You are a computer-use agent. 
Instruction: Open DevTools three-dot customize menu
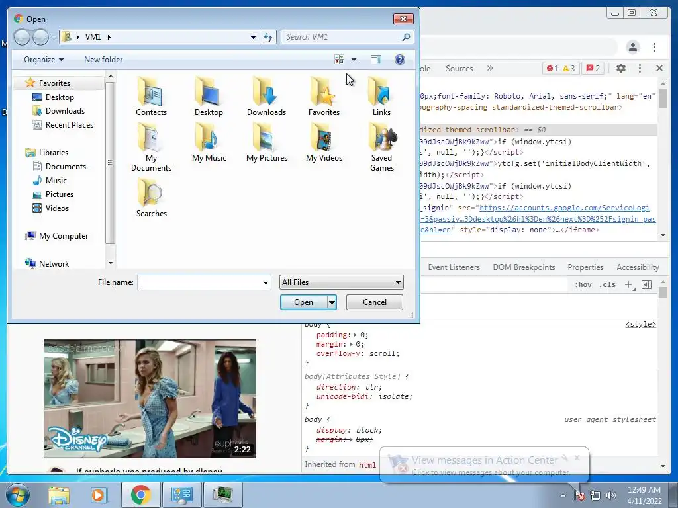point(640,68)
